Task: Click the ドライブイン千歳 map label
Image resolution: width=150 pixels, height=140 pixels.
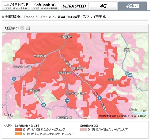Action: (x=22, y=67)
